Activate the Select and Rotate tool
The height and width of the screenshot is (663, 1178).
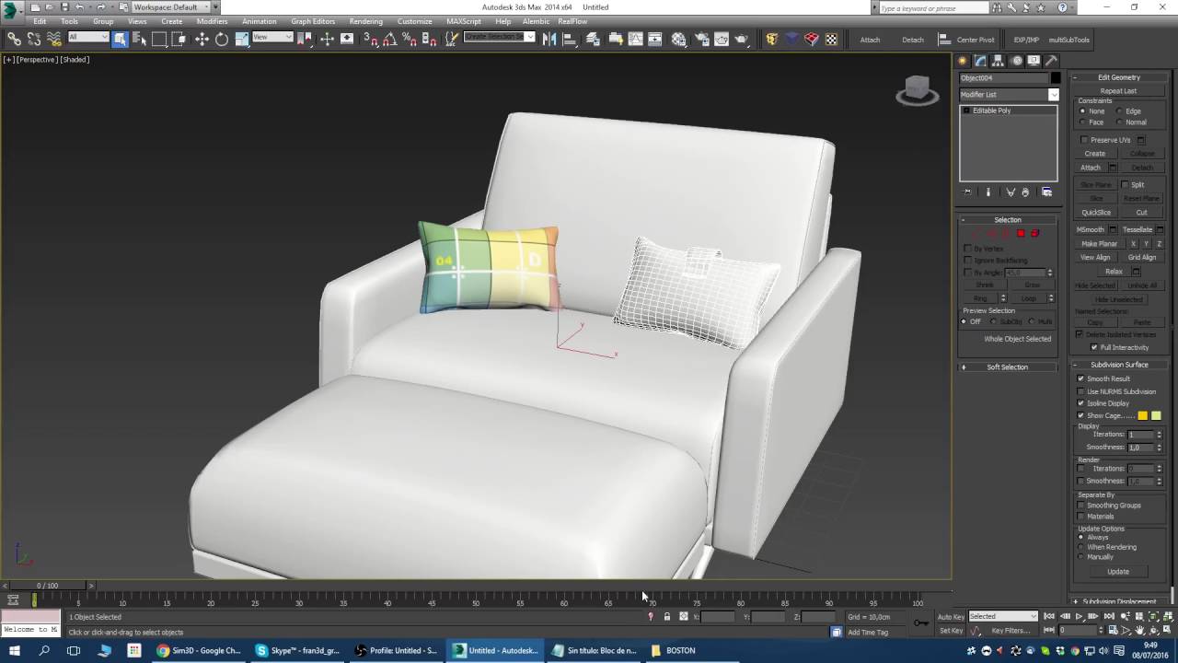(222, 39)
